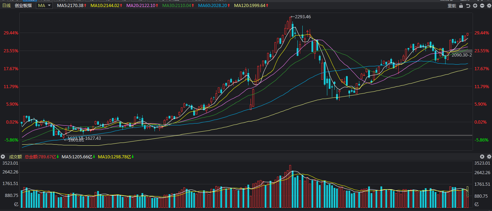The image size is (492, 211).
Task: Zoom out with the minus icon
Action: click(482, 6)
